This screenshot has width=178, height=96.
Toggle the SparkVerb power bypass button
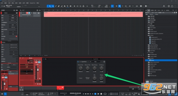[x=78, y=62]
